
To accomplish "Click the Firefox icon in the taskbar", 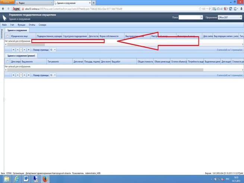I will click(x=45, y=179).
